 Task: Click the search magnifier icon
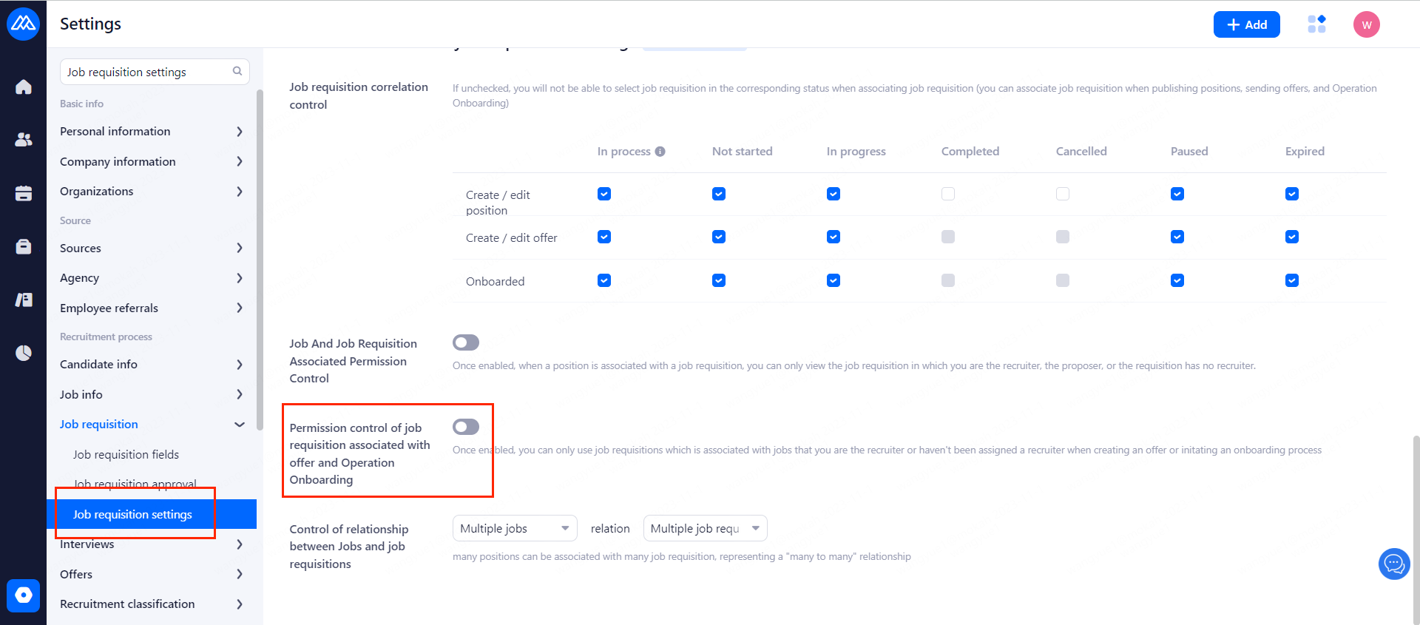(237, 72)
